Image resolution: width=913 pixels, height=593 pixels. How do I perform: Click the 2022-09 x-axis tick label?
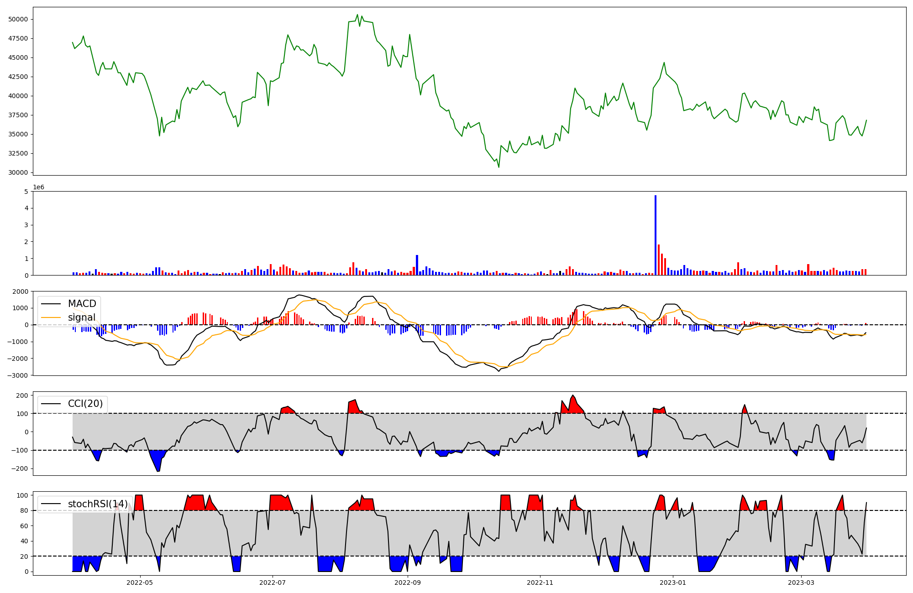click(x=407, y=583)
